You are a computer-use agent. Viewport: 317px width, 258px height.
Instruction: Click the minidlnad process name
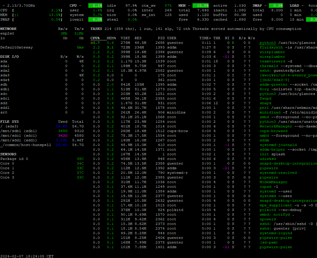(x=270, y=112)
